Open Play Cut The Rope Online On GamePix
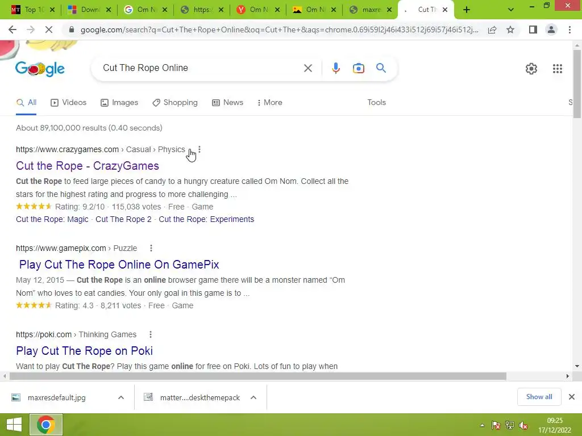The image size is (582, 436). pos(119,265)
